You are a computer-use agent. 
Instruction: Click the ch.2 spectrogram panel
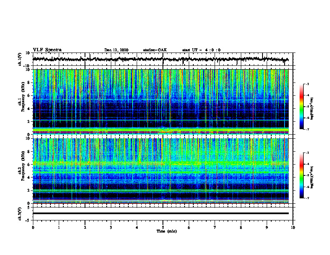tap(160, 171)
